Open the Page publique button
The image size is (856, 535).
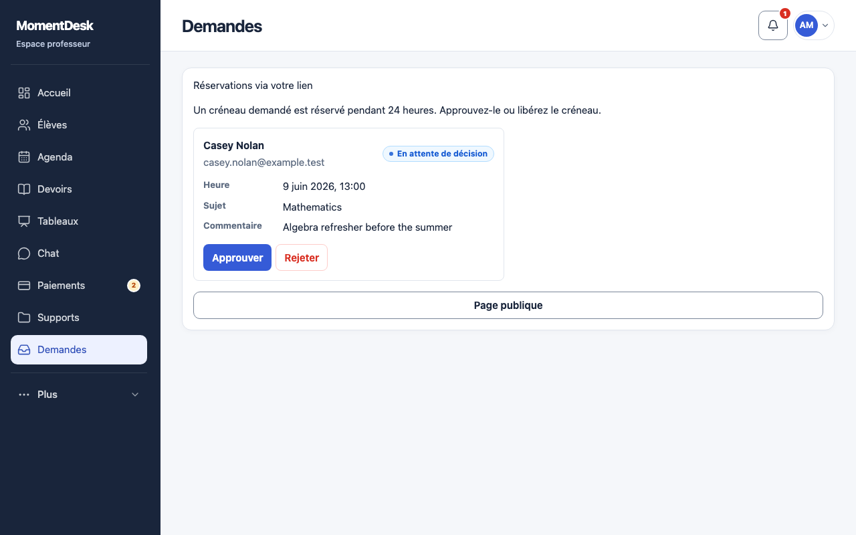pyautogui.click(x=508, y=305)
